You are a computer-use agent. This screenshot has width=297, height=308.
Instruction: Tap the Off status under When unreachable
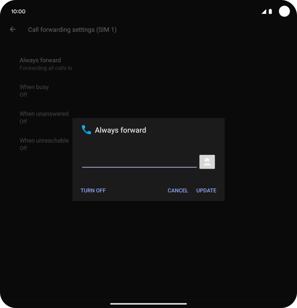coord(23,148)
